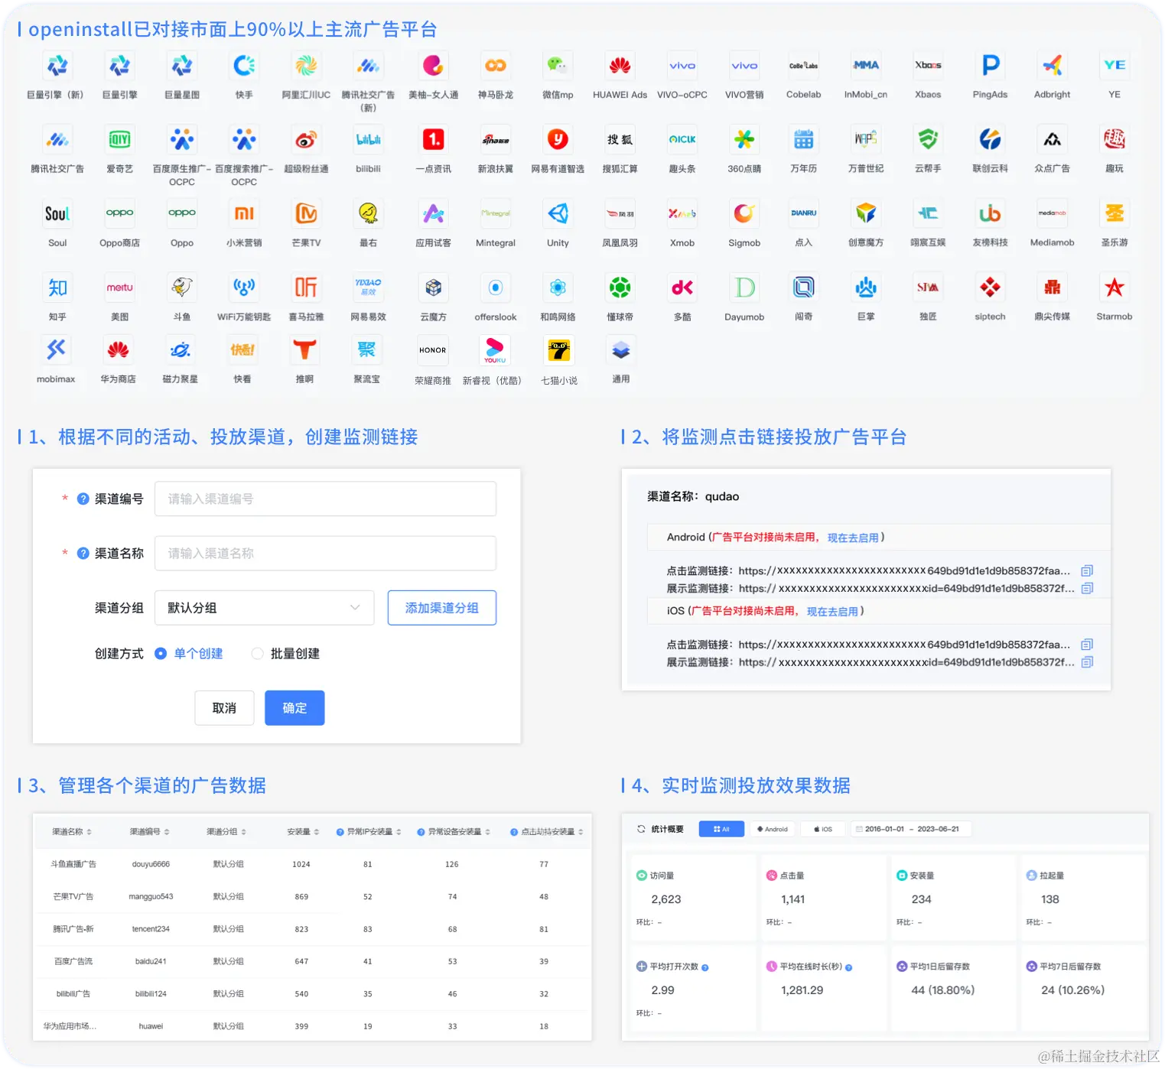Image resolution: width=1165 pixels, height=1069 pixels.
Task: Click the help icon next to 平均打开次数
Action: click(x=705, y=967)
